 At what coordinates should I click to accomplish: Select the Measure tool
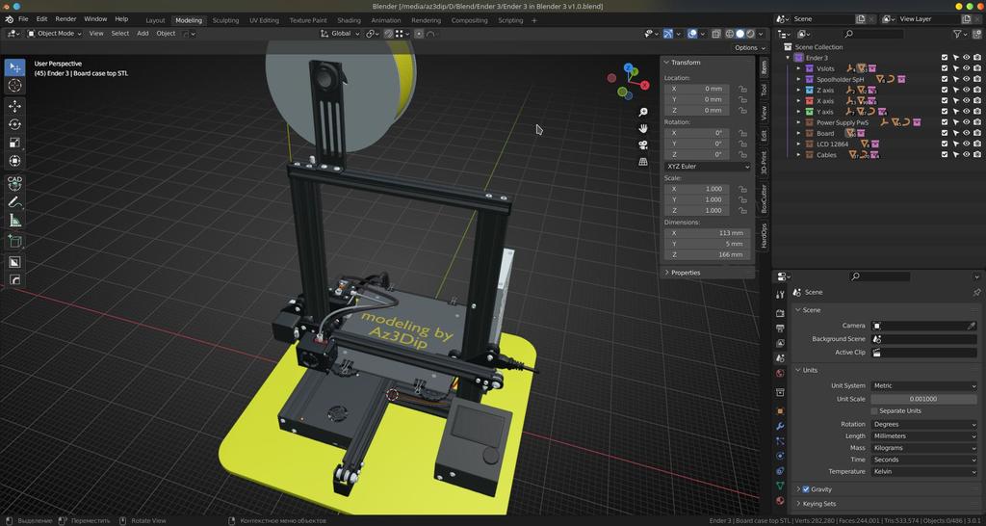14,221
